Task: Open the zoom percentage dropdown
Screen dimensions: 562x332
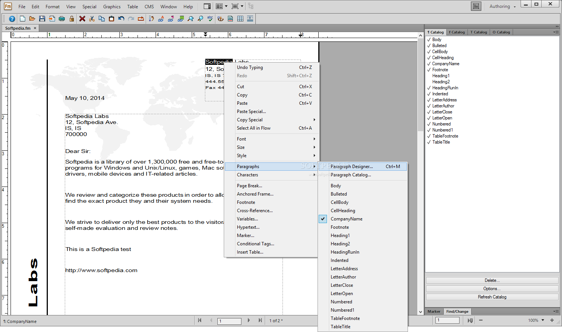Action: tap(543, 320)
